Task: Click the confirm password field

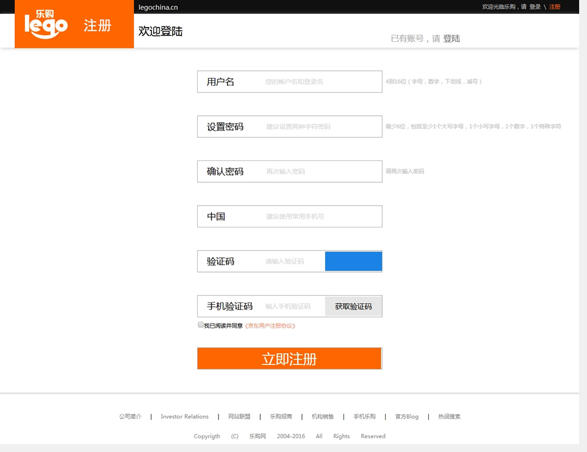Action: (x=321, y=171)
